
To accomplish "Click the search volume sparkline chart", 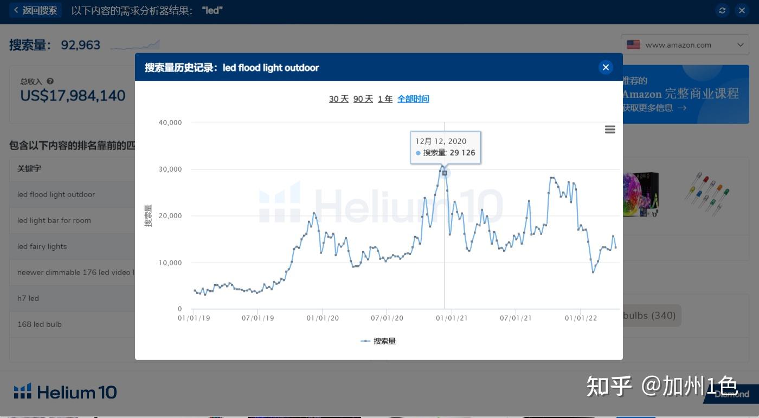I will (135, 45).
